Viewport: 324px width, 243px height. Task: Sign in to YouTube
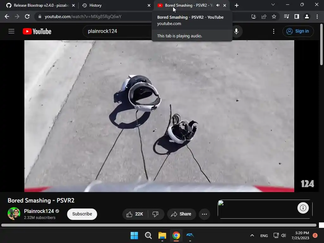[298, 31]
